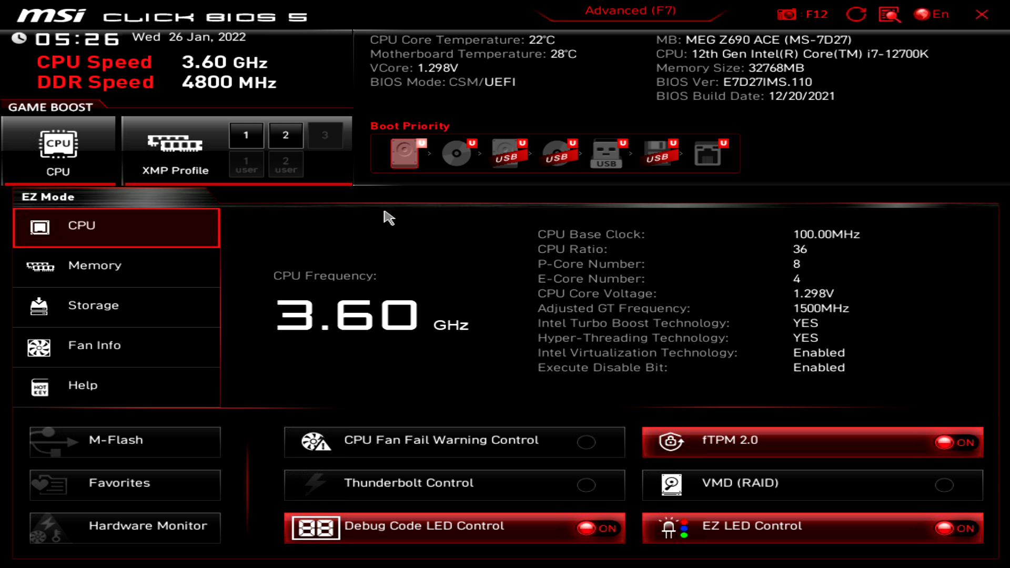Open the language selector En

click(932, 15)
